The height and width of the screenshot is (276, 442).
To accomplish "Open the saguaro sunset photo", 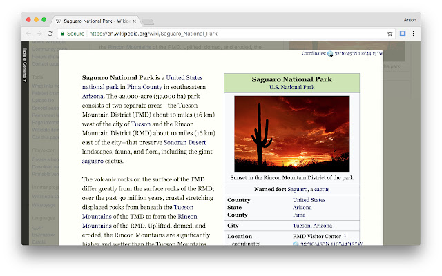I will click(x=291, y=134).
